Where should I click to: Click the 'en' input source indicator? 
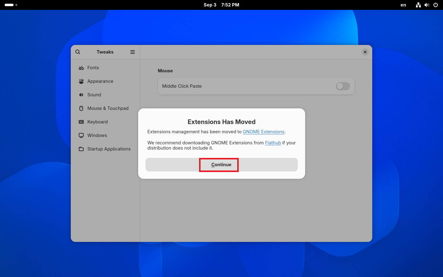pyautogui.click(x=403, y=5)
